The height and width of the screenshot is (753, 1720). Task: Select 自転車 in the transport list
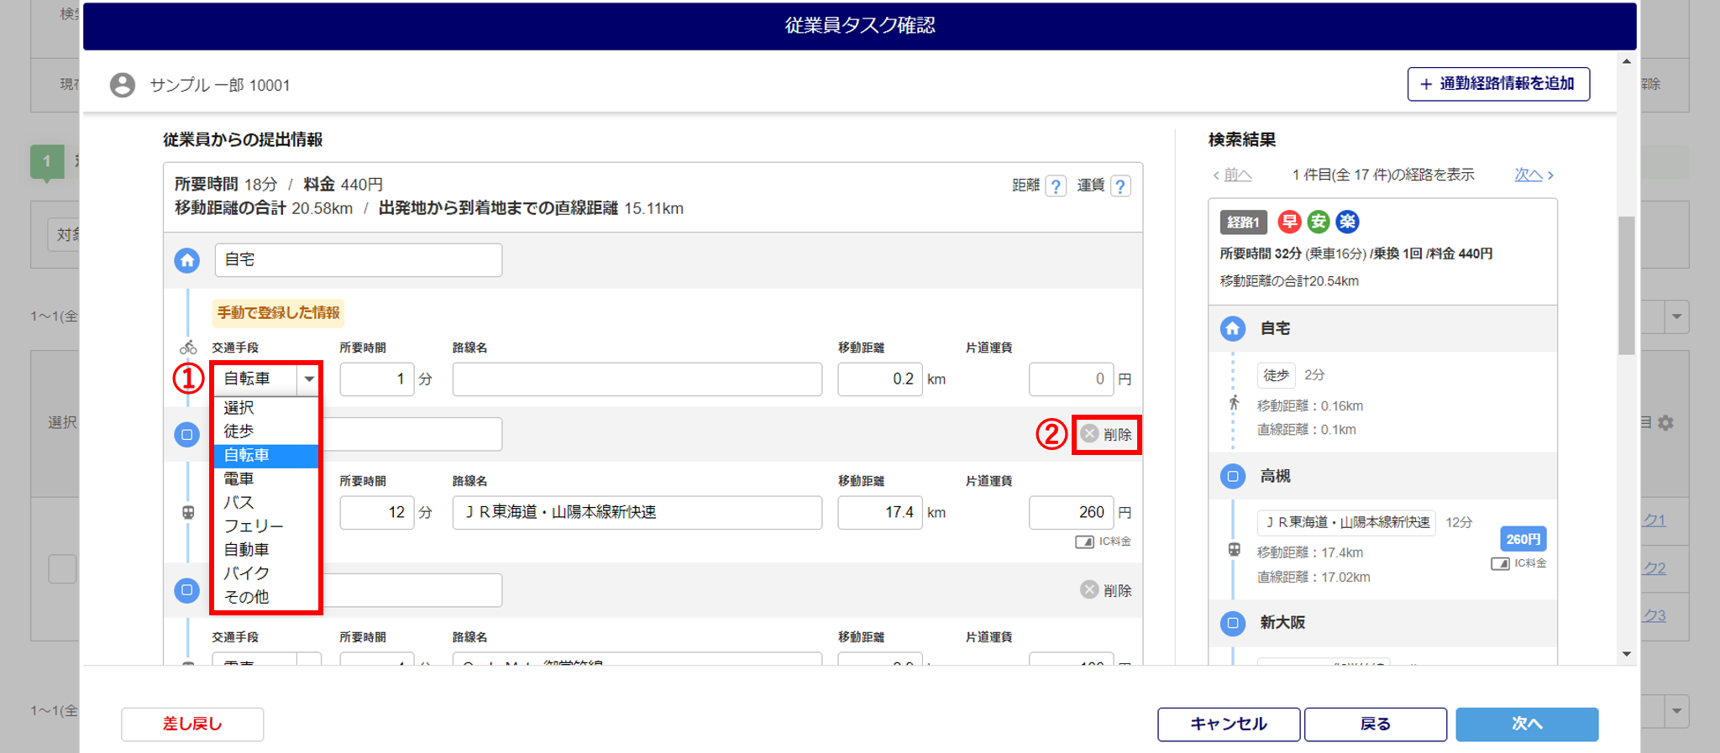pos(266,455)
